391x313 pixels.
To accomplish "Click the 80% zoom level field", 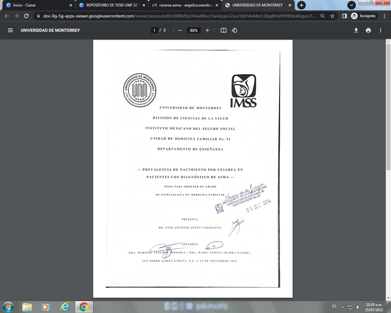I will point(194,30).
